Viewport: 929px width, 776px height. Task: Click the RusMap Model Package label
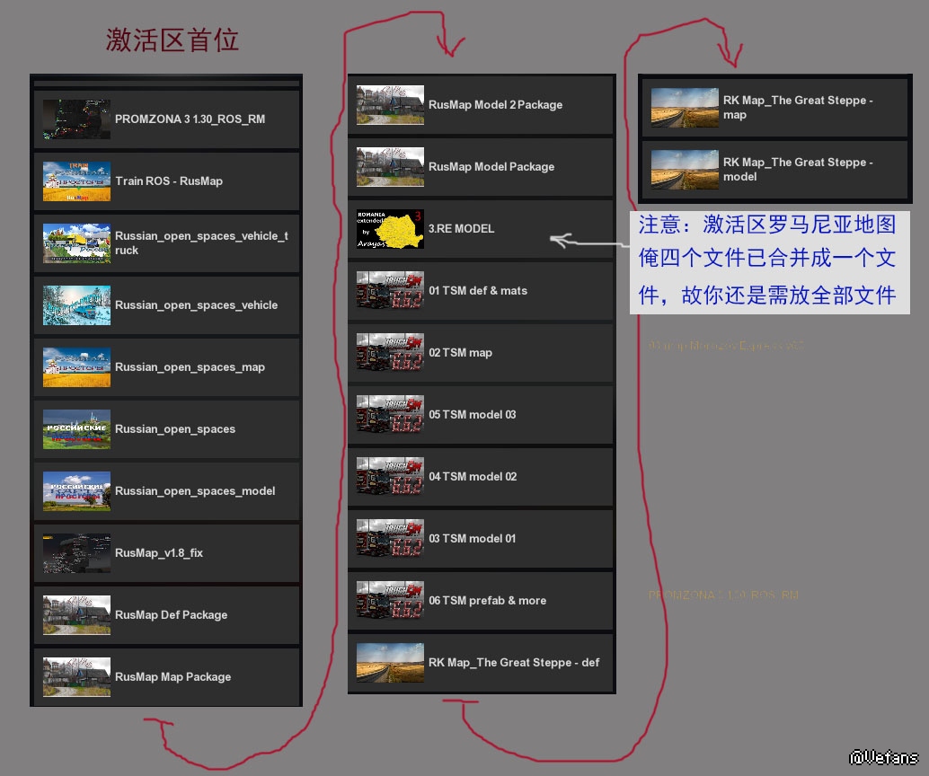(x=491, y=166)
